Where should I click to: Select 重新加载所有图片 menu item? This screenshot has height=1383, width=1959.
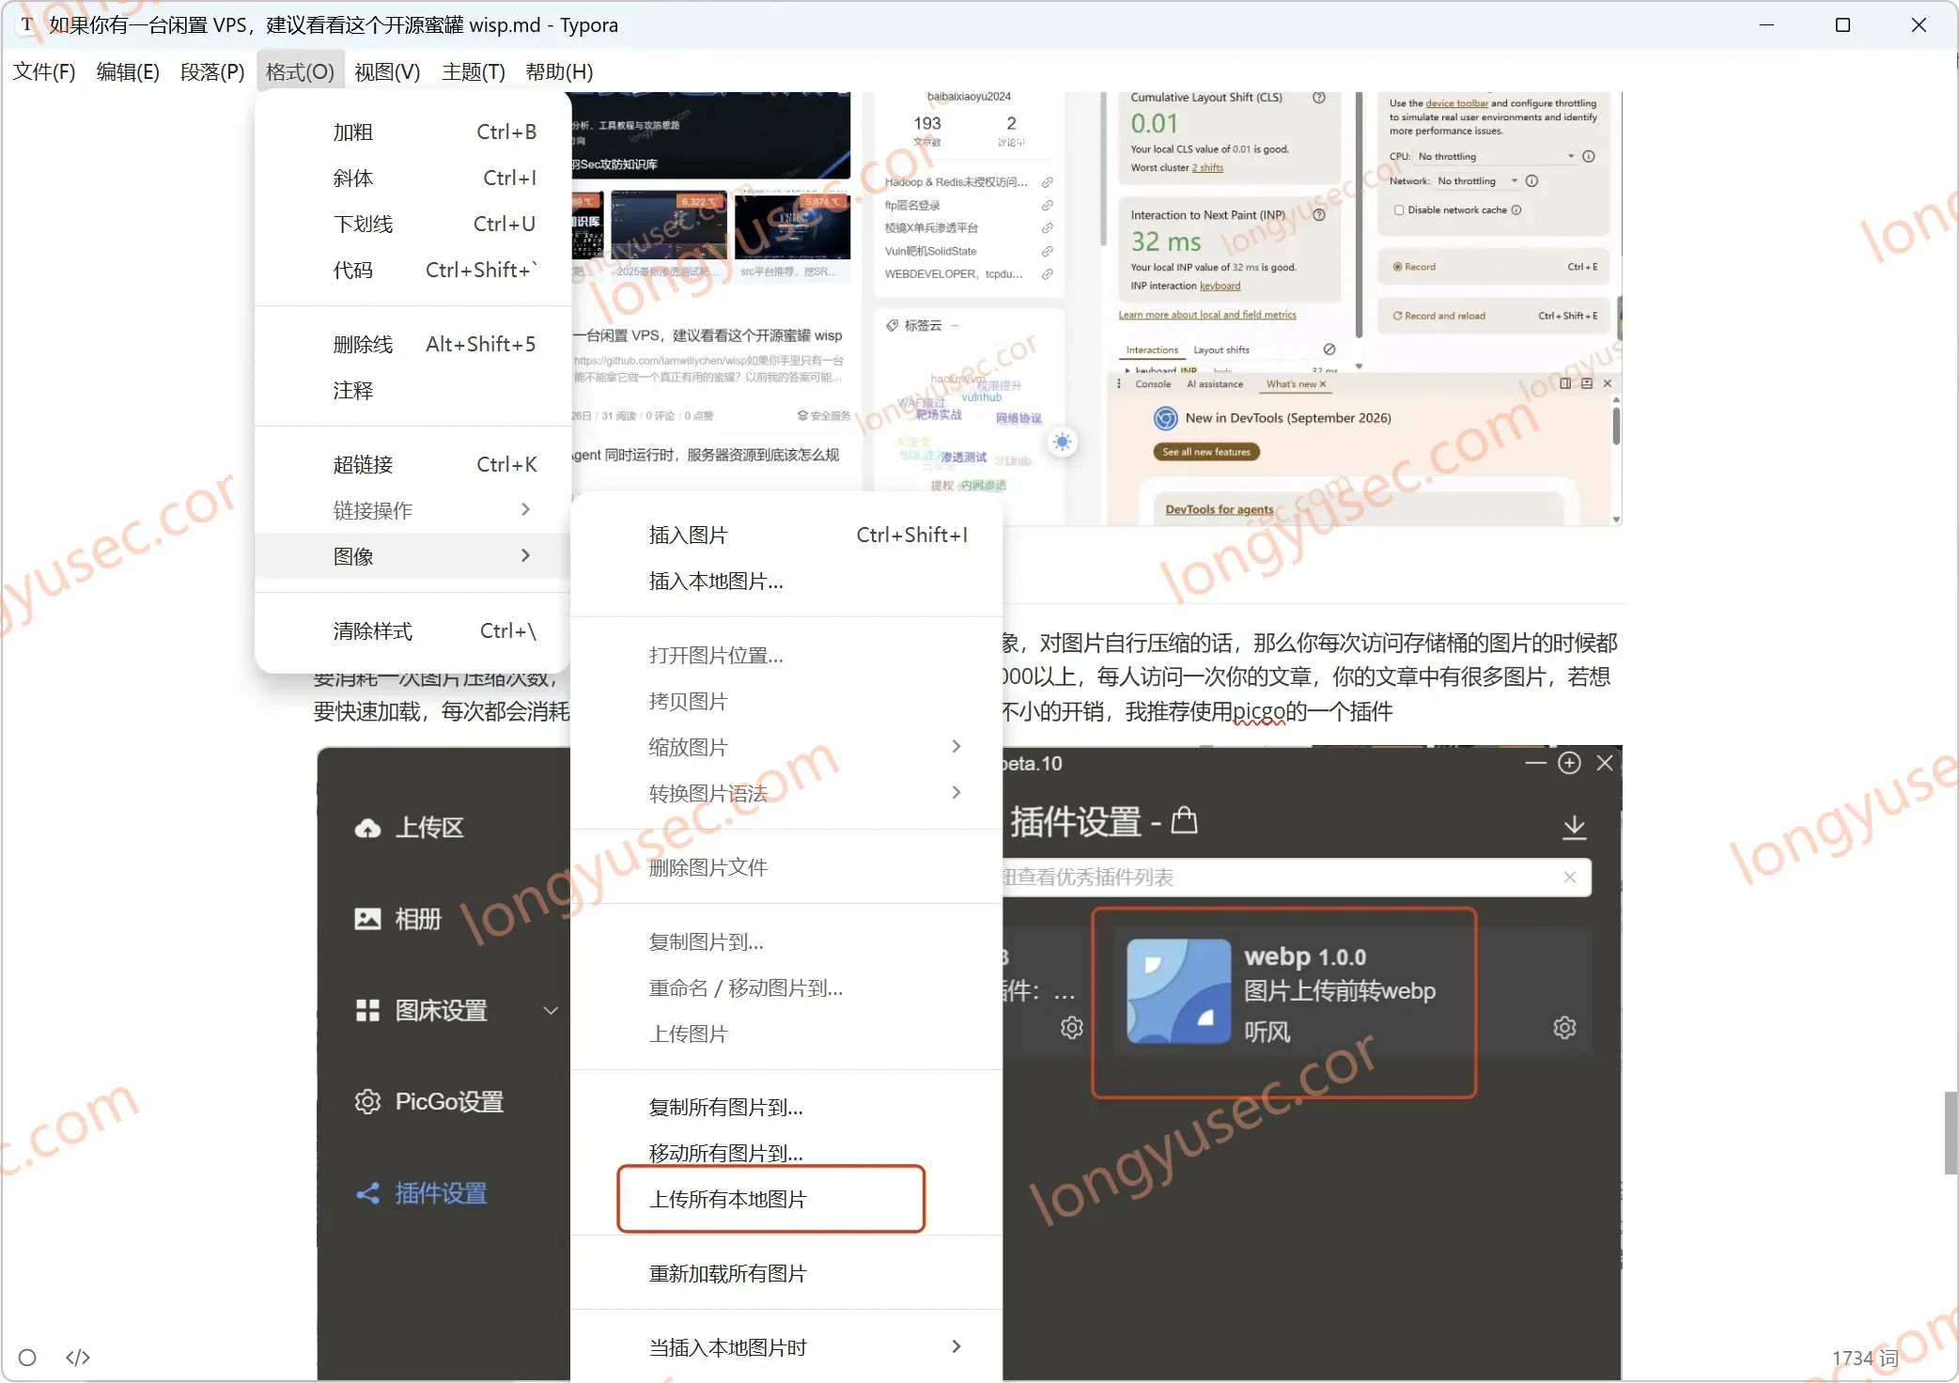tap(786, 1273)
